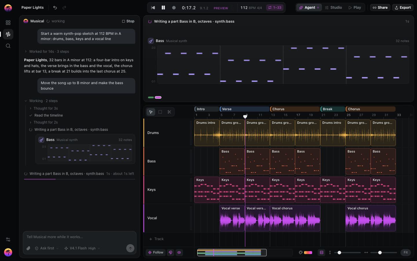Click the green pill indicator under piano roll
Image resolution: width=417 pixels, height=261 pixels.
[x=151, y=97]
